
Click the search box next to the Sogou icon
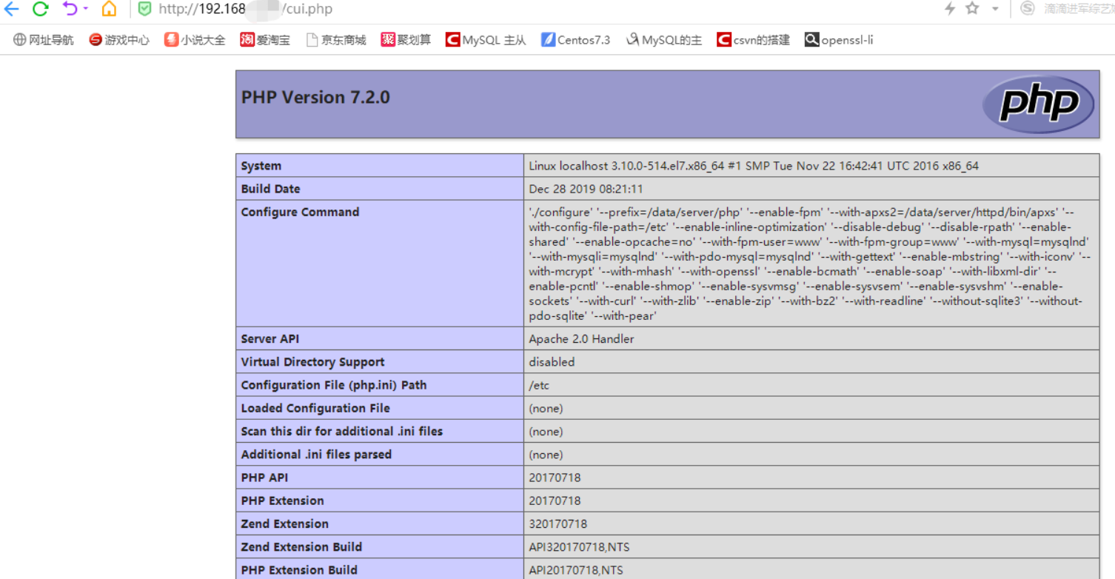1078,9
